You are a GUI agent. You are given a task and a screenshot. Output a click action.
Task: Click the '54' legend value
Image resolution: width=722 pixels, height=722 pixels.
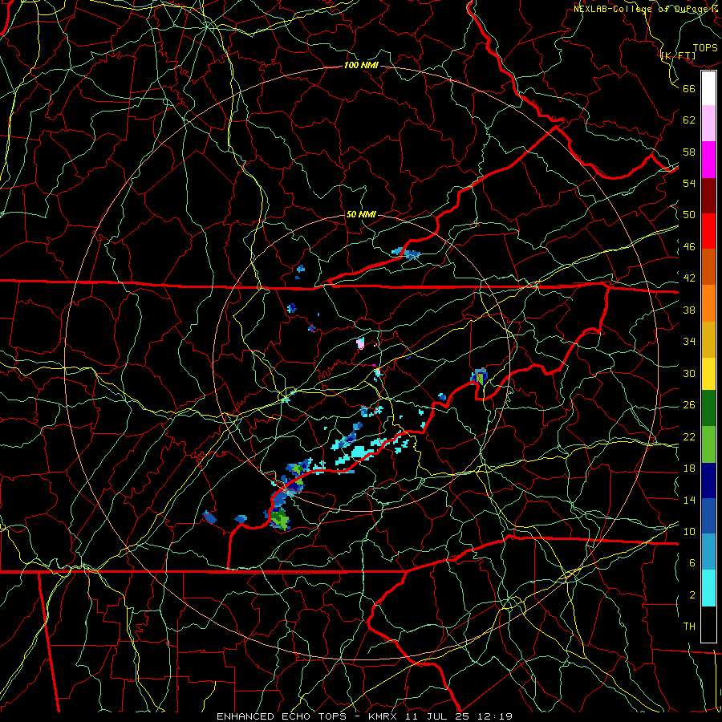689,183
